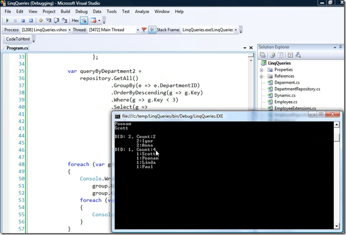Screen dimensions: 346x235
Task: Open the Analyze menu
Action: click(x=142, y=11)
